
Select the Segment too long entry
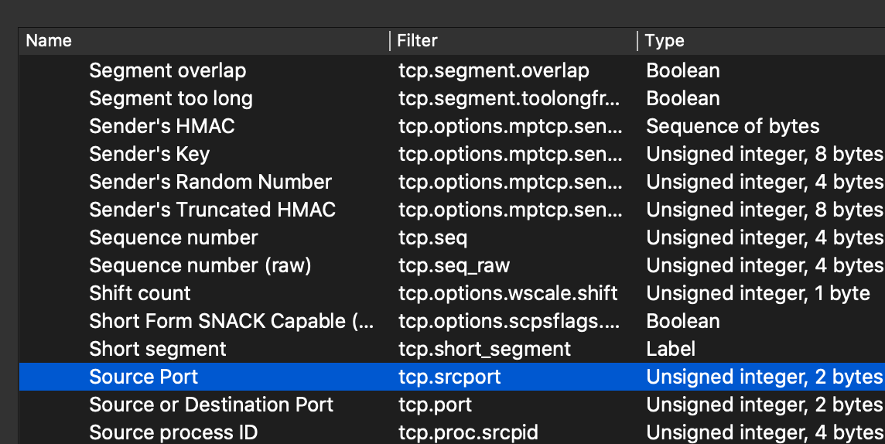(x=170, y=98)
